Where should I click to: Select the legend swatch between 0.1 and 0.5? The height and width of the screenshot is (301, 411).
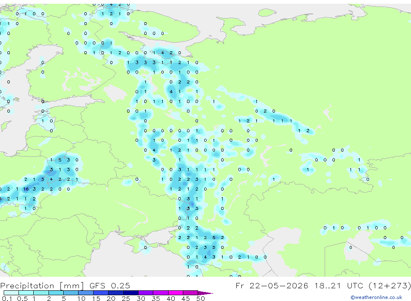[x=11, y=293]
